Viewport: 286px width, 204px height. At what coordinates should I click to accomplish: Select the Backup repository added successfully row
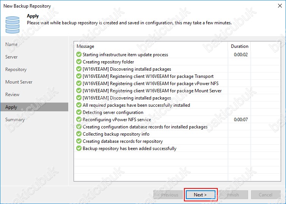(x=129, y=149)
